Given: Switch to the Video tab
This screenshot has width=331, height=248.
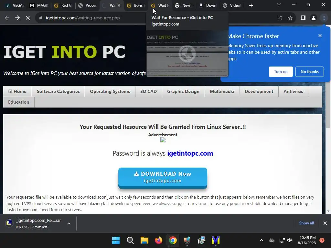Looking at the screenshot, I should coord(232,5).
